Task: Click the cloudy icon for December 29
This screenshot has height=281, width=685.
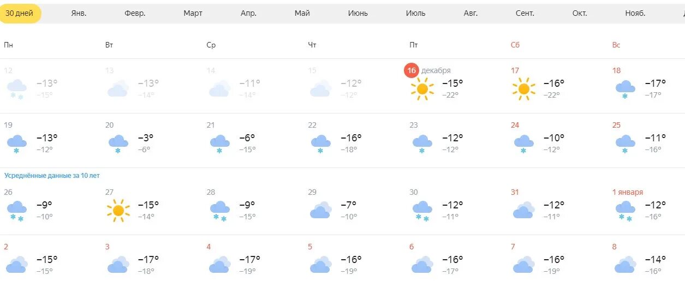Action: coord(321,210)
